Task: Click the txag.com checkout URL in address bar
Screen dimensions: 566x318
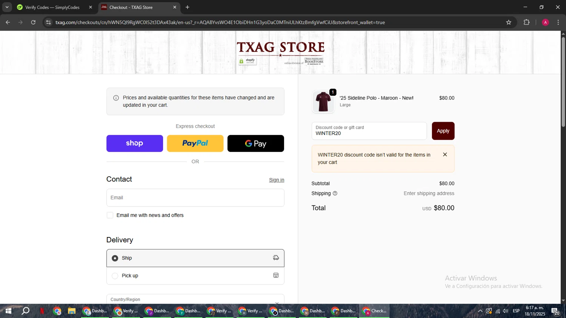Action: [x=220, y=22]
